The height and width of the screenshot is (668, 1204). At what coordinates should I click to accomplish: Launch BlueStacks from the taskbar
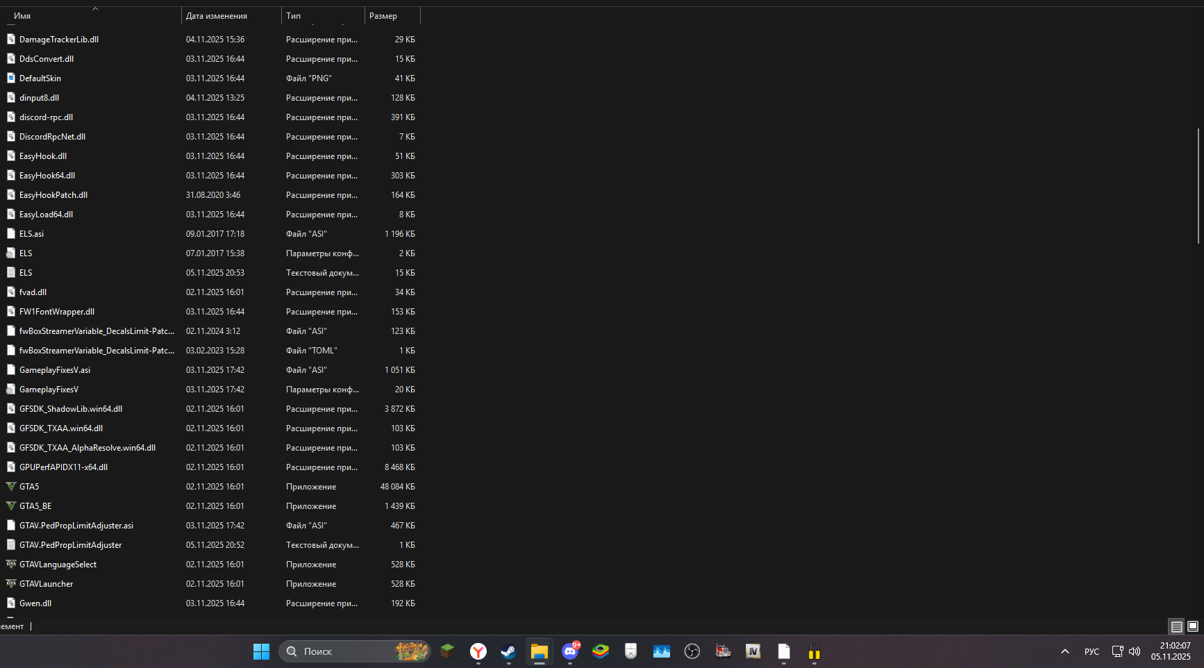(601, 651)
